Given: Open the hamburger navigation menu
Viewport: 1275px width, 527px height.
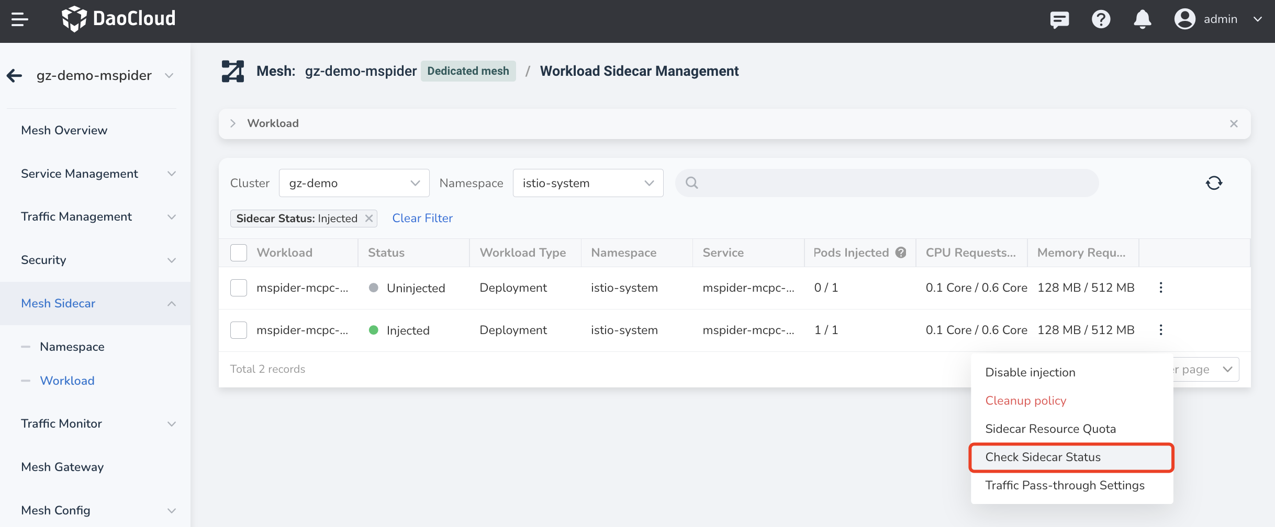Looking at the screenshot, I should (19, 19).
